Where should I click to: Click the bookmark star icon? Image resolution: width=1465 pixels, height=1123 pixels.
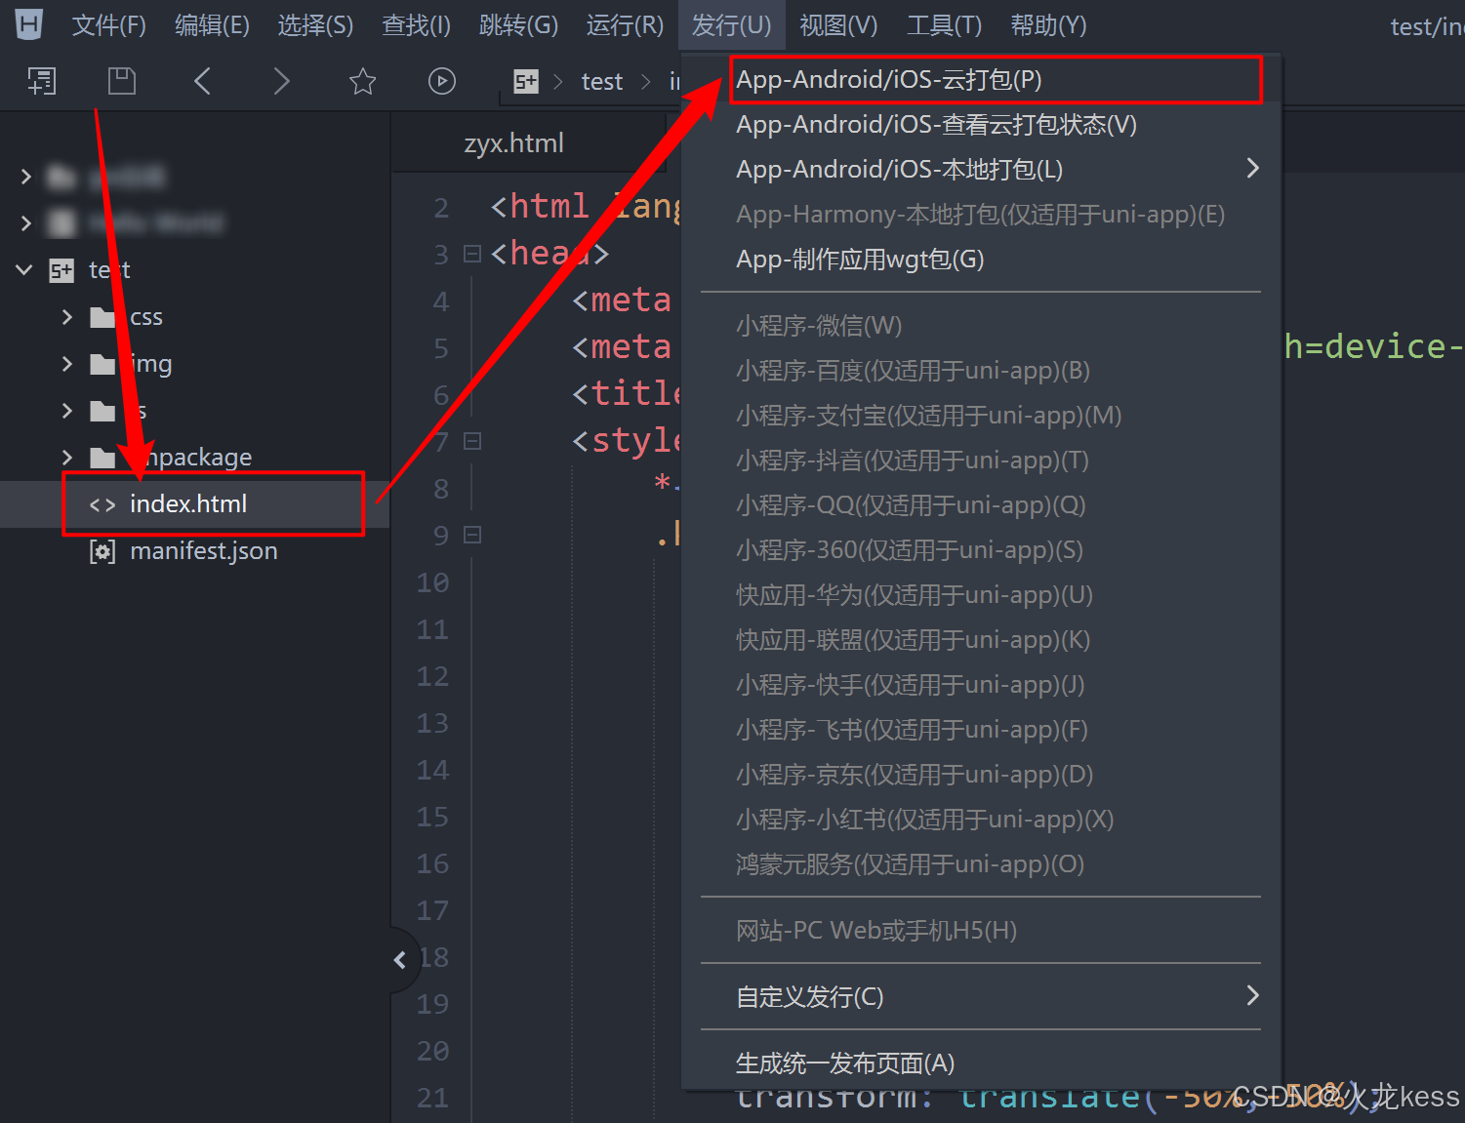pos(362,81)
